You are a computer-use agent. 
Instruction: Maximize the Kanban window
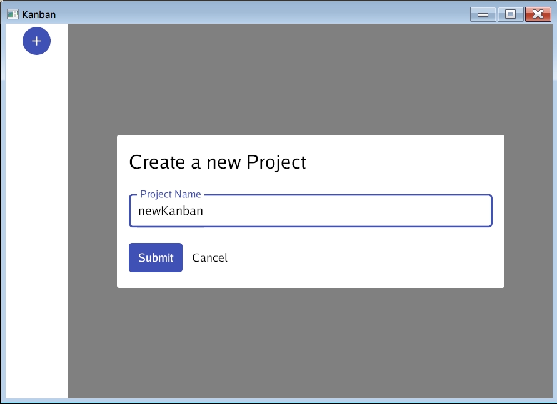click(x=510, y=14)
